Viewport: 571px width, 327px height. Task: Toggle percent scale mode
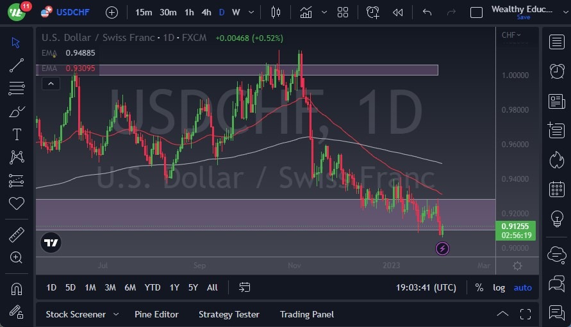click(x=479, y=287)
